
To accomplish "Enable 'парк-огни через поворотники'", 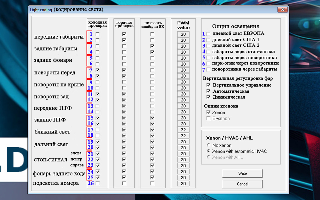I will pyautogui.click(x=208, y=63).
